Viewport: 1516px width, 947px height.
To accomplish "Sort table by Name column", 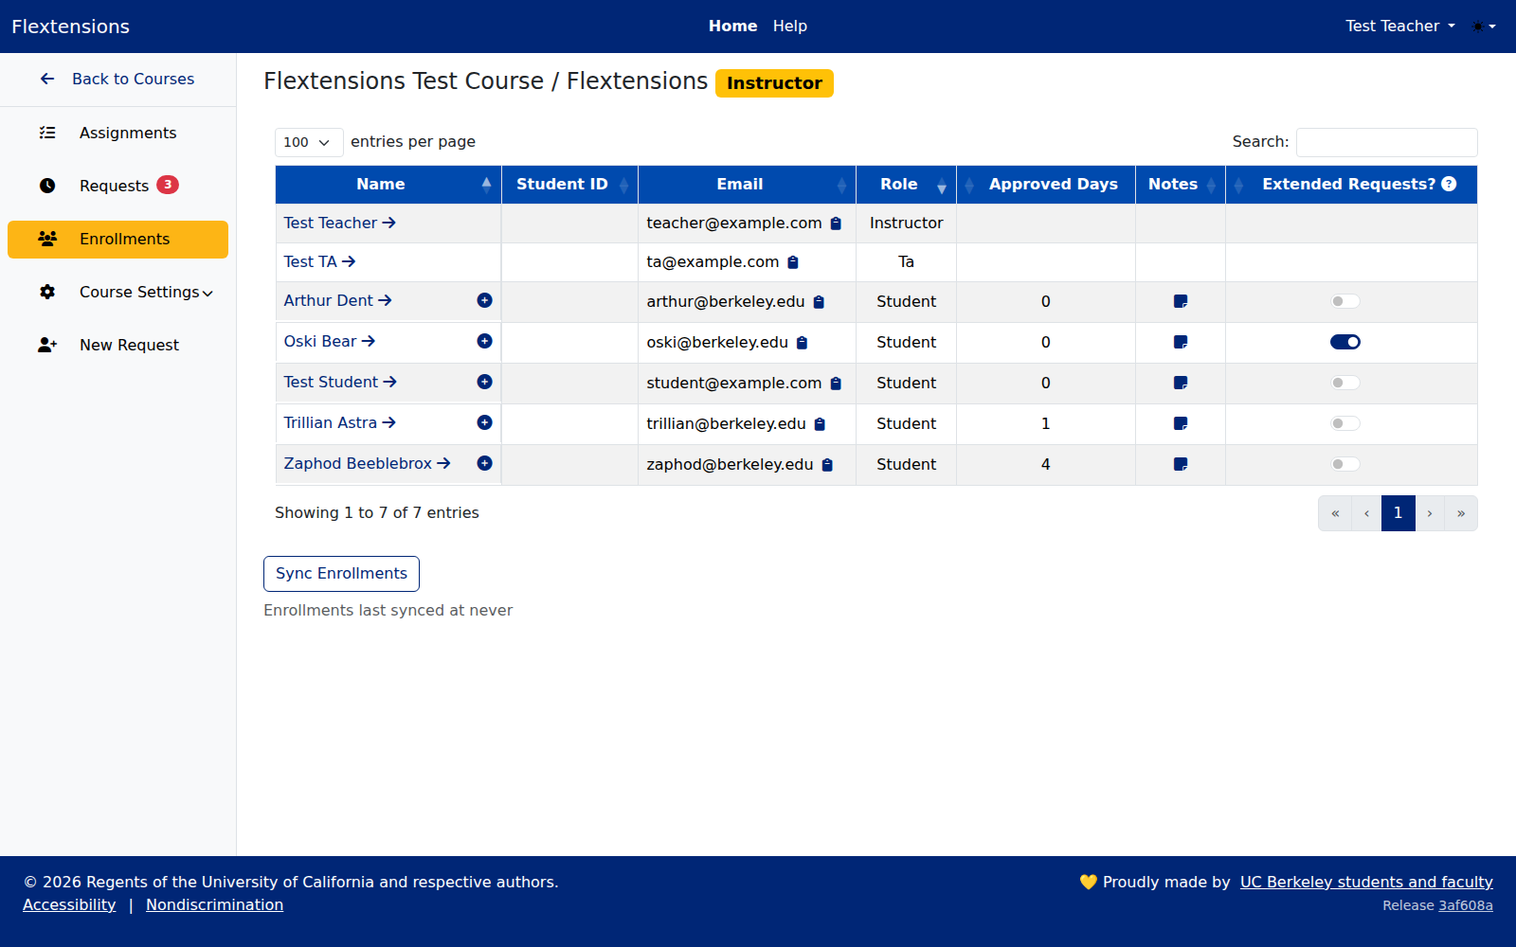I will [388, 185].
